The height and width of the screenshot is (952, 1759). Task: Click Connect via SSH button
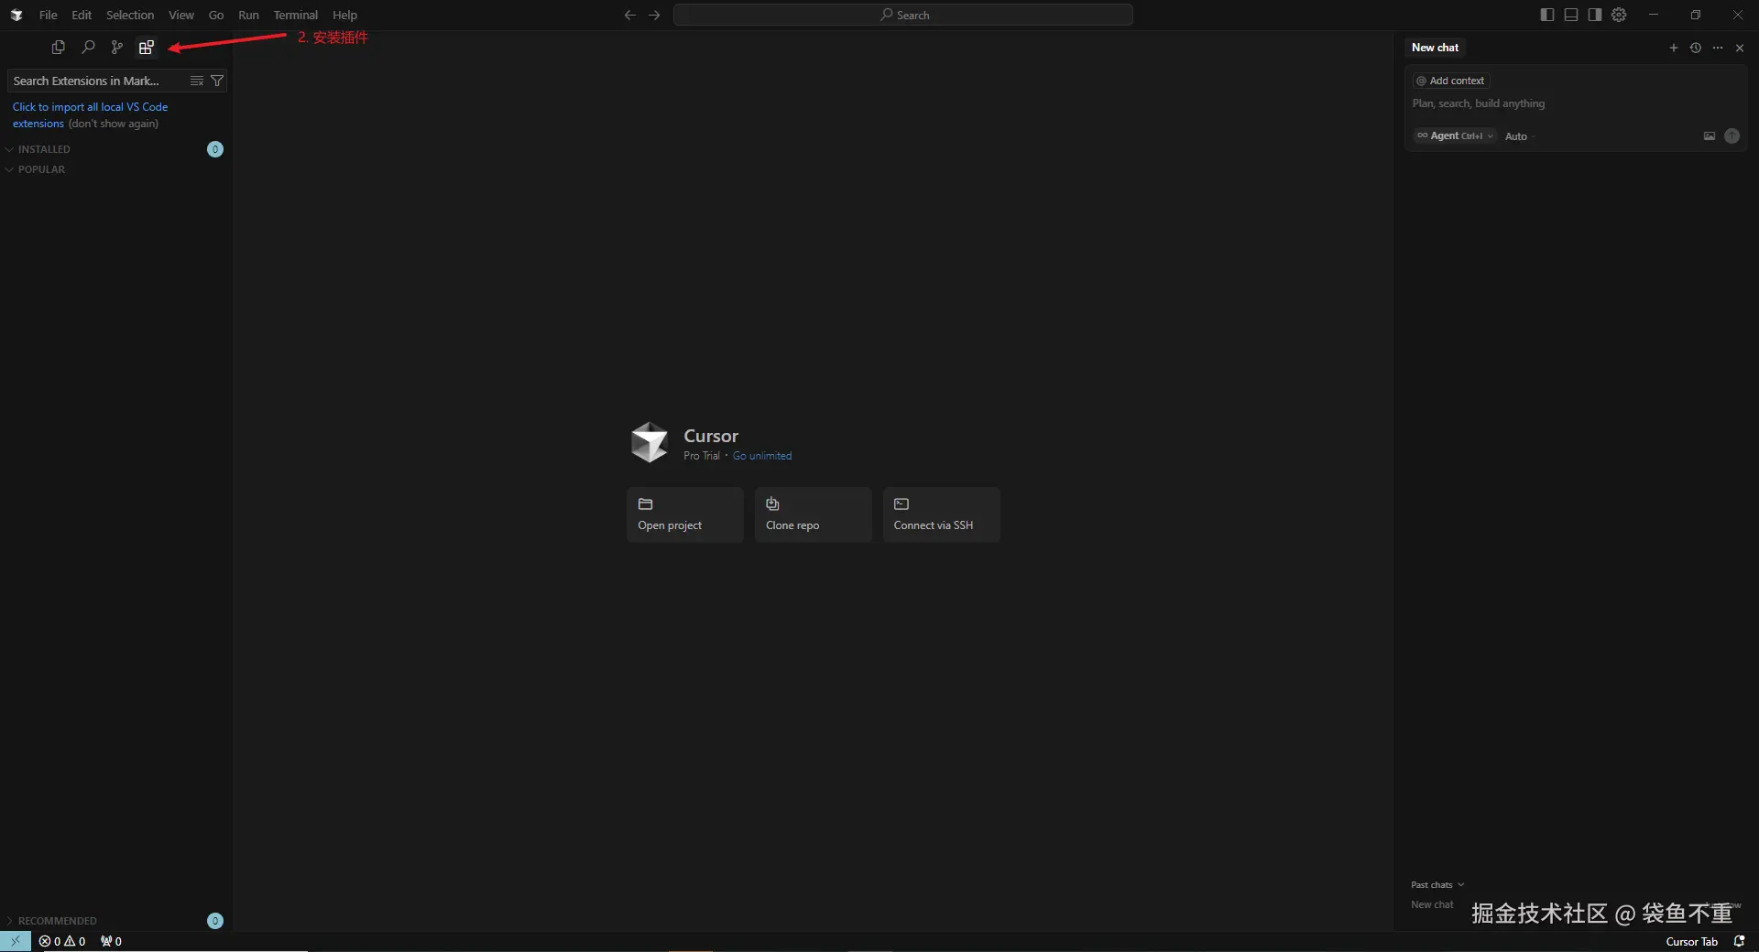942,514
